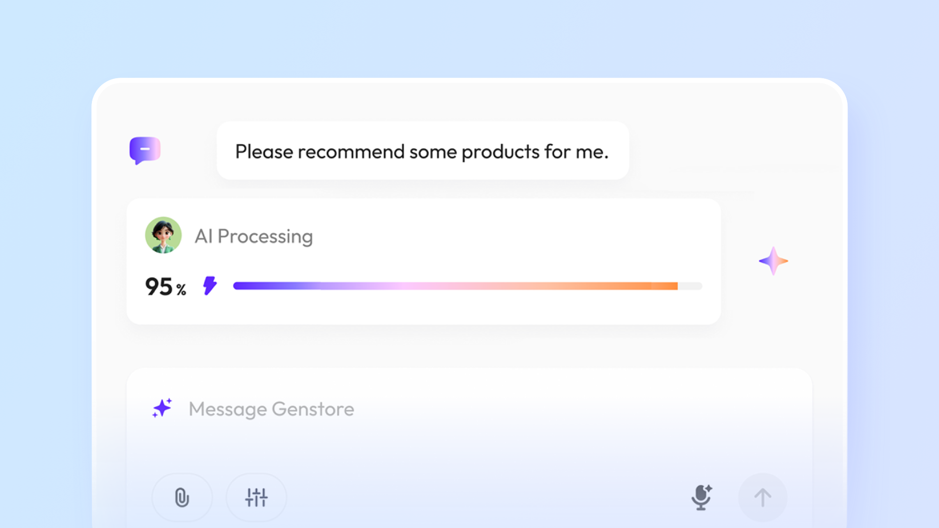Click the word "Genstore" in the placeholder
This screenshot has height=528, width=939.
(313, 409)
